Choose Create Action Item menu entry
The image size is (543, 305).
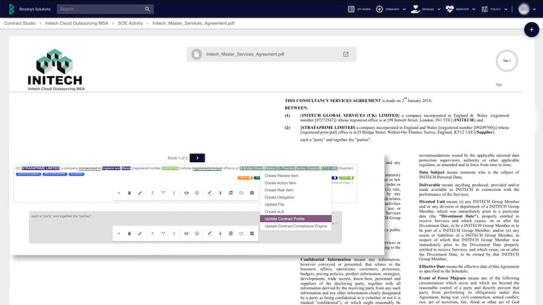(x=296, y=183)
